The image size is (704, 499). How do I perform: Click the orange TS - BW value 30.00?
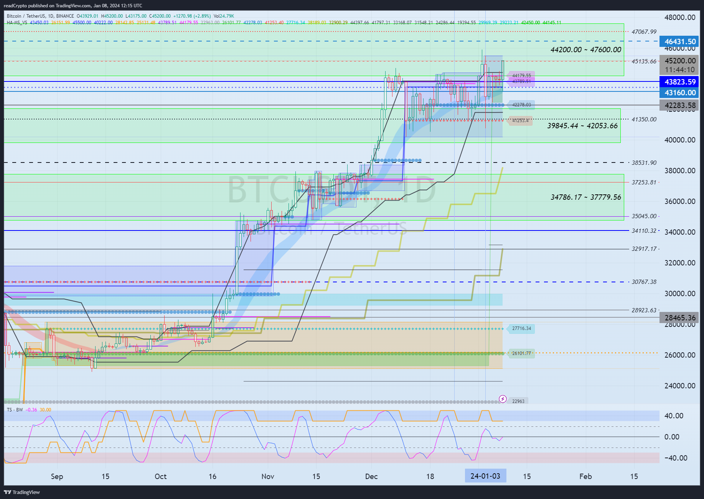click(x=45, y=410)
